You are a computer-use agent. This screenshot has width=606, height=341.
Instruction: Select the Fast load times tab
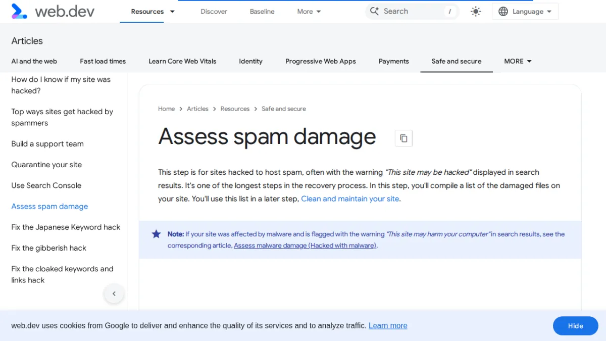click(x=103, y=61)
